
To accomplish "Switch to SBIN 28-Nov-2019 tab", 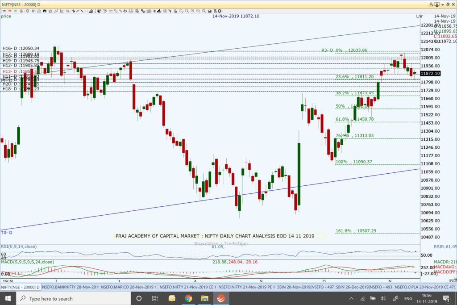I will [x=305, y=287].
